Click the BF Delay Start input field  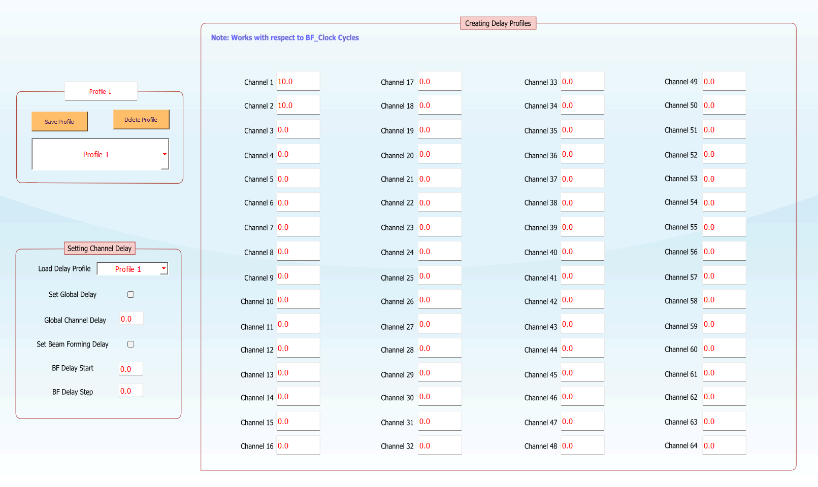[x=130, y=368]
